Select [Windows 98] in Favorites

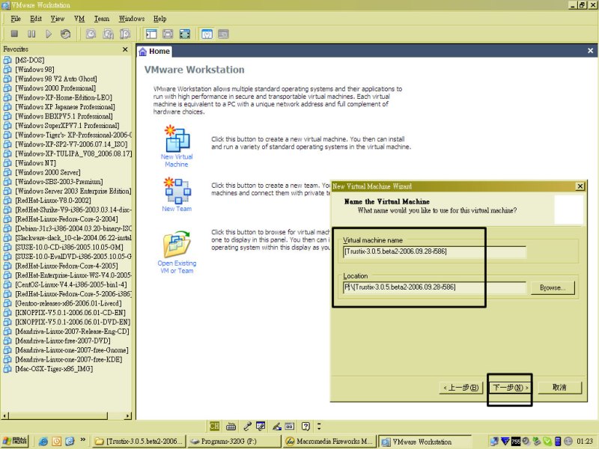pyautogui.click(x=34, y=70)
